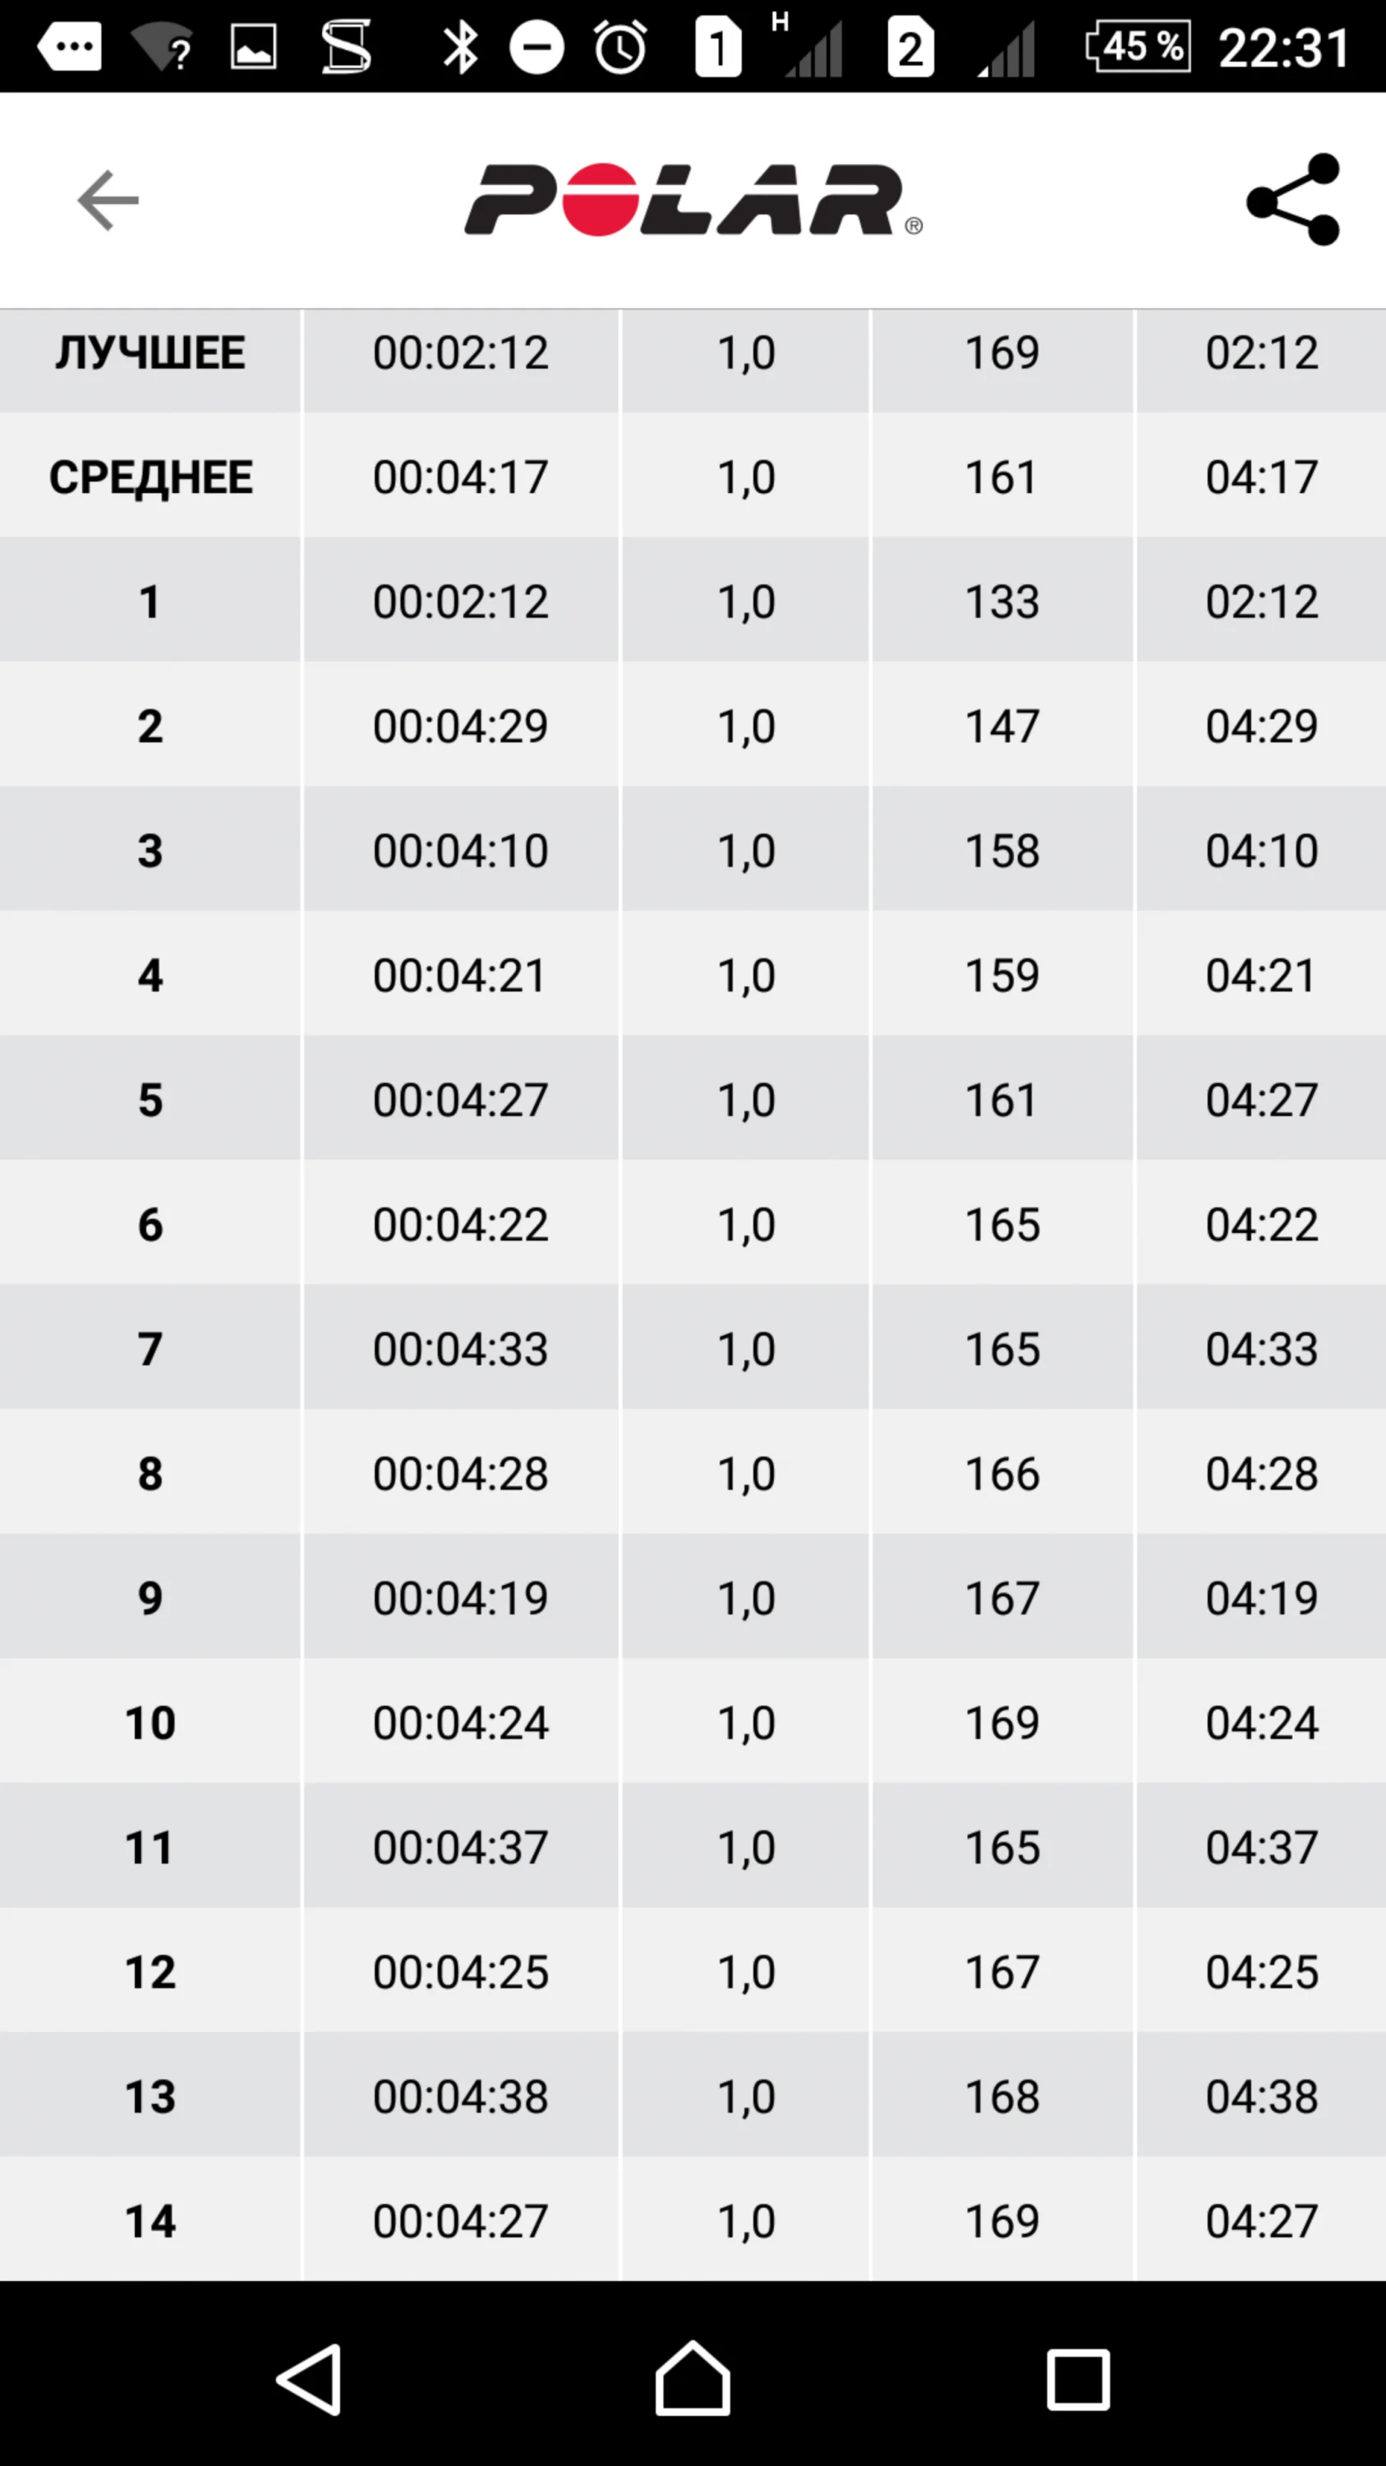This screenshot has width=1386, height=2466.
Task: Tap lap 13 pace 04:38
Action: [1262, 2096]
